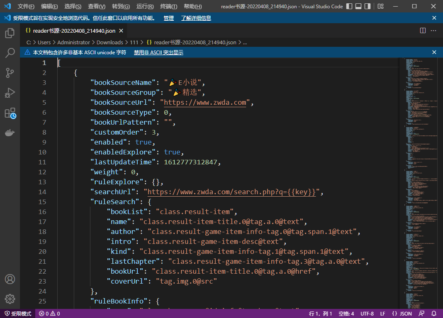Screen dimensions: 443x318
Task: Click "enabledExplore" true value
Action: [x=172, y=152]
